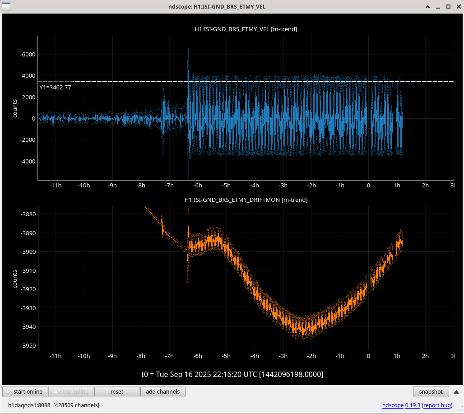Open the report bug link
Viewport: 464px width, 414px height.
click(x=437, y=405)
